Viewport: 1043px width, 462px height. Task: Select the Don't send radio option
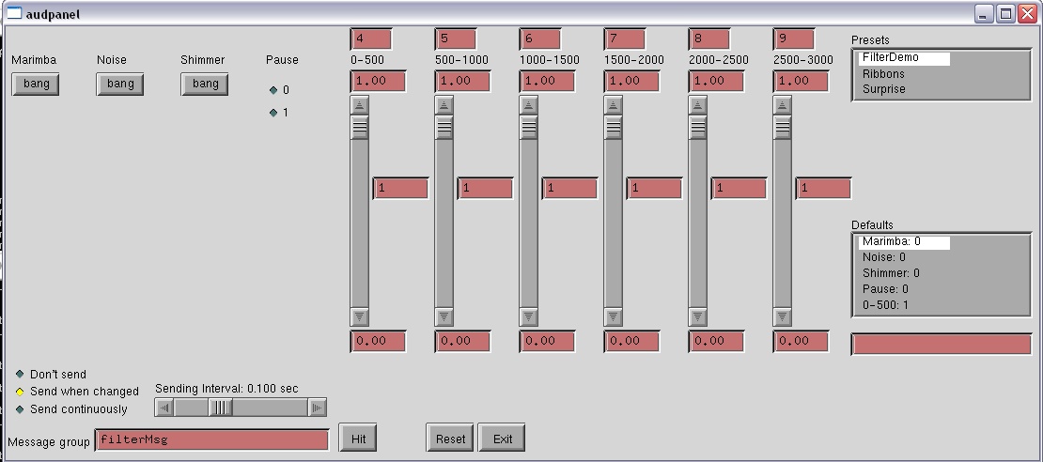[x=20, y=374]
